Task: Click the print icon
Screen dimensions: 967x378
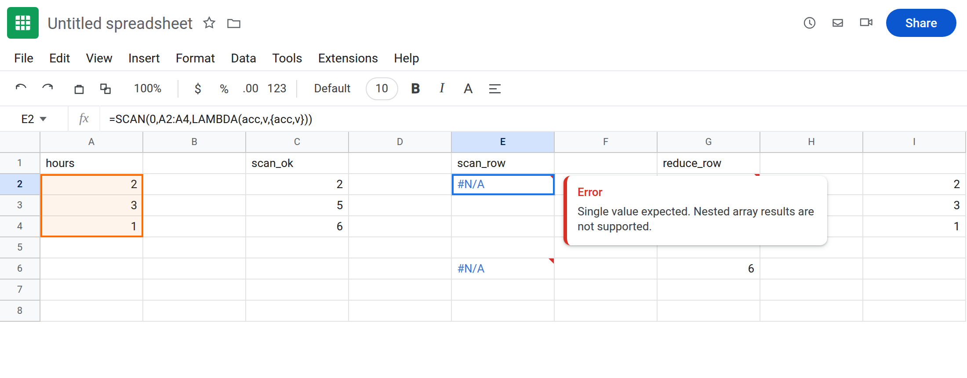Action: (x=79, y=89)
